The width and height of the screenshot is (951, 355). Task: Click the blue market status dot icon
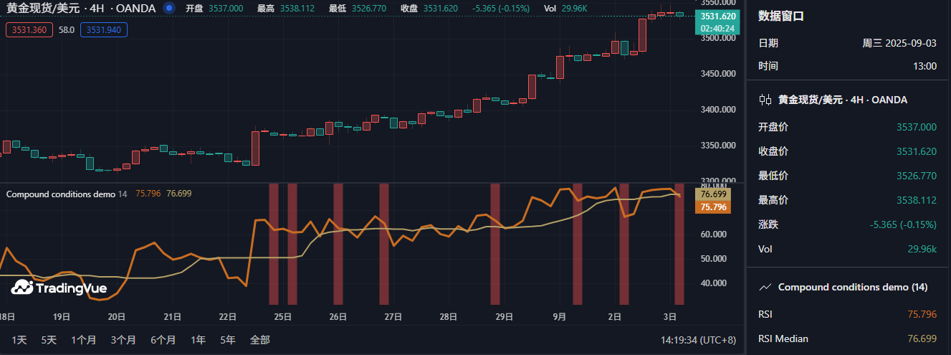click(x=169, y=8)
